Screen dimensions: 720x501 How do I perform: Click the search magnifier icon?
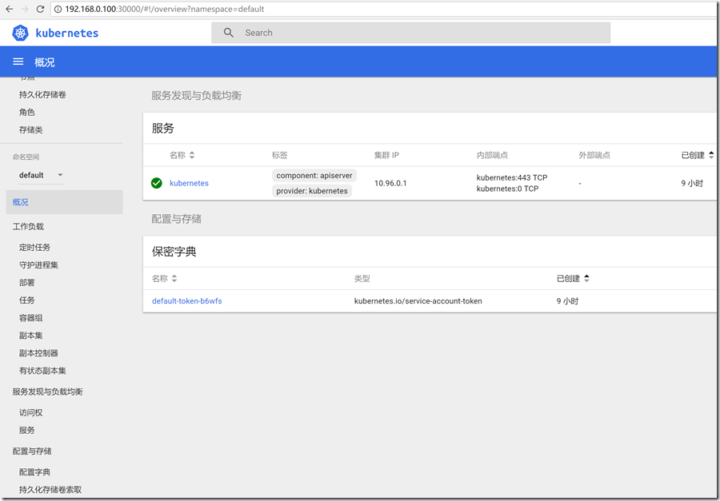(x=228, y=33)
